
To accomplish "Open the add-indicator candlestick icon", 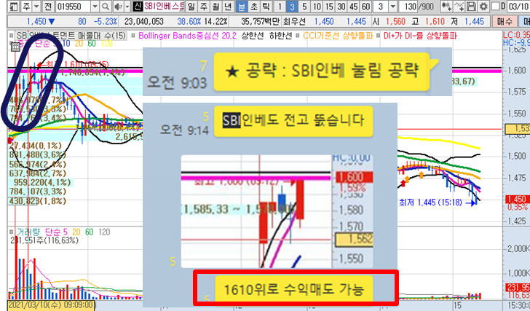I will (446, 6).
